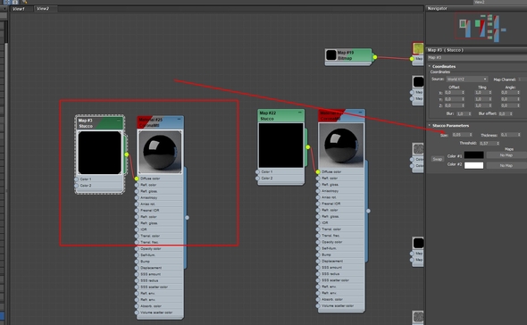Open the Source World XYZ dropdown
The image size is (527, 325).
coord(467,79)
